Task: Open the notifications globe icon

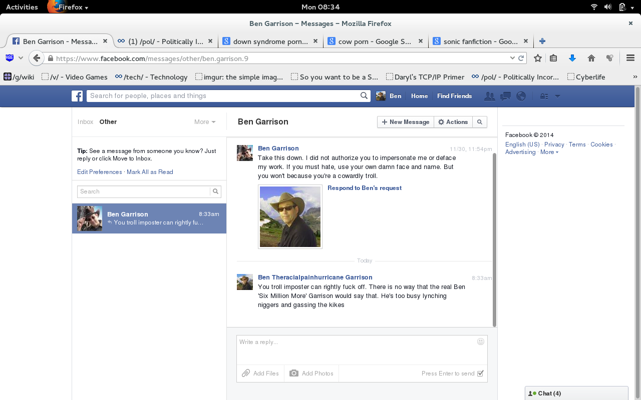Action: click(x=521, y=96)
